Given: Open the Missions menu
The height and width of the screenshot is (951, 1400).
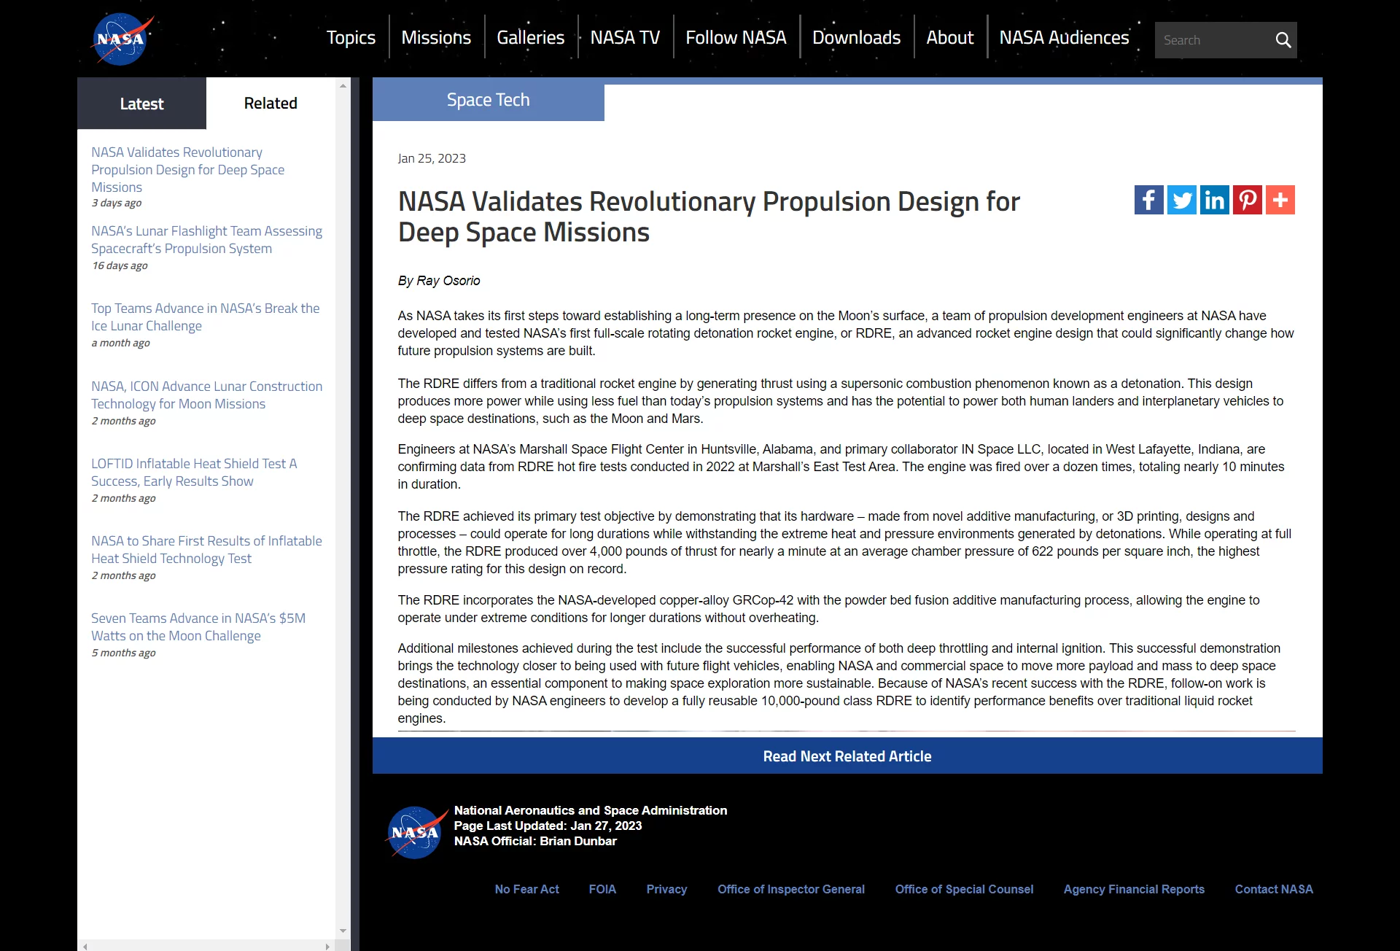Looking at the screenshot, I should click(436, 37).
